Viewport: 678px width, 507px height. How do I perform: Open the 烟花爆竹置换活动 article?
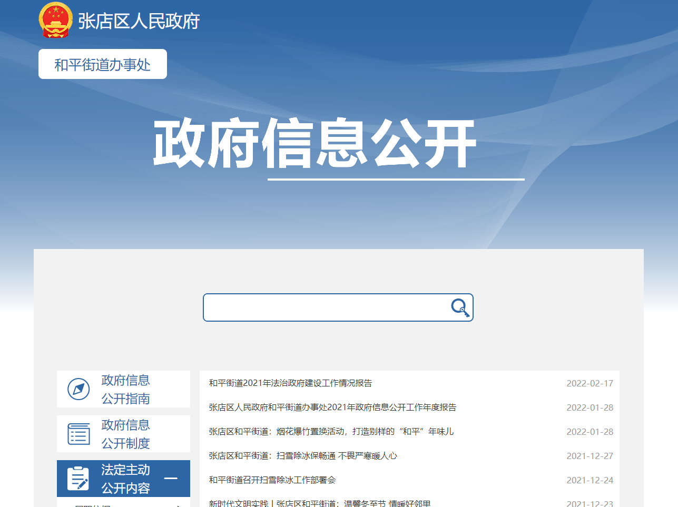(331, 432)
